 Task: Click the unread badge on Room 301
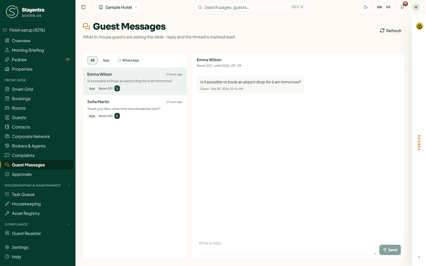coord(117,116)
